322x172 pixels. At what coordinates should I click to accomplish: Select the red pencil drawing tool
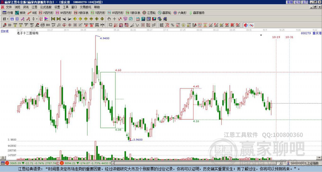point(4,25)
